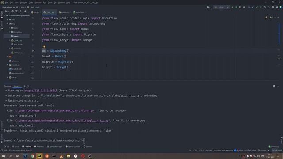Locate opened file in Project tree
The width and height of the screenshot is (283, 159).
point(13,11)
